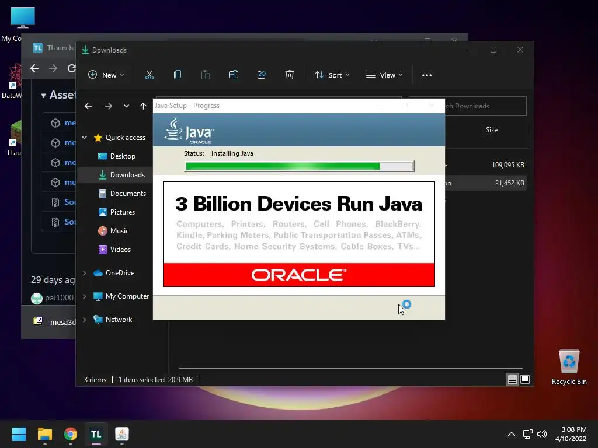Select the Recycle Bin desktop icon
The image size is (598, 448).
(569, 367)
